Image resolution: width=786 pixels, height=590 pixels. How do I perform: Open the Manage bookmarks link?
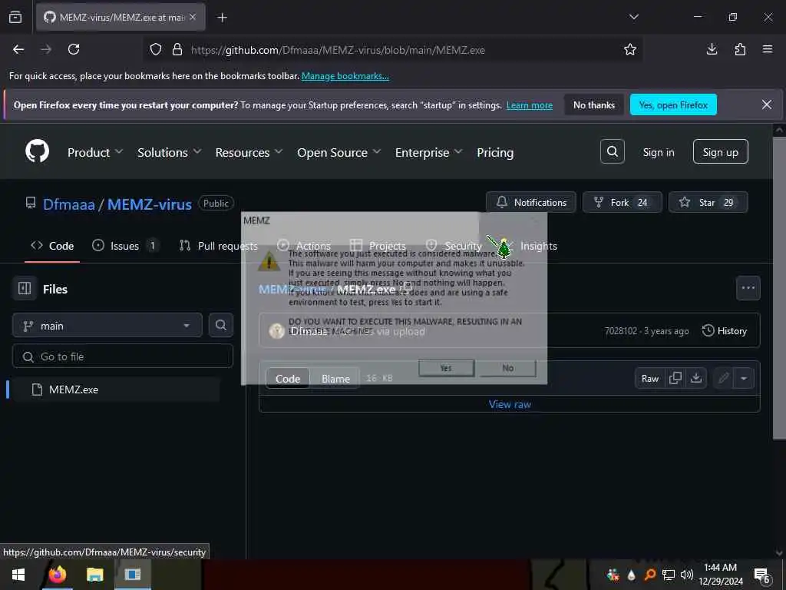click(345, 76)
